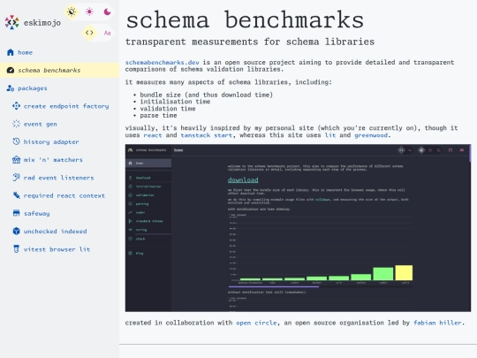Click the 'parse time' bullet

158,116
